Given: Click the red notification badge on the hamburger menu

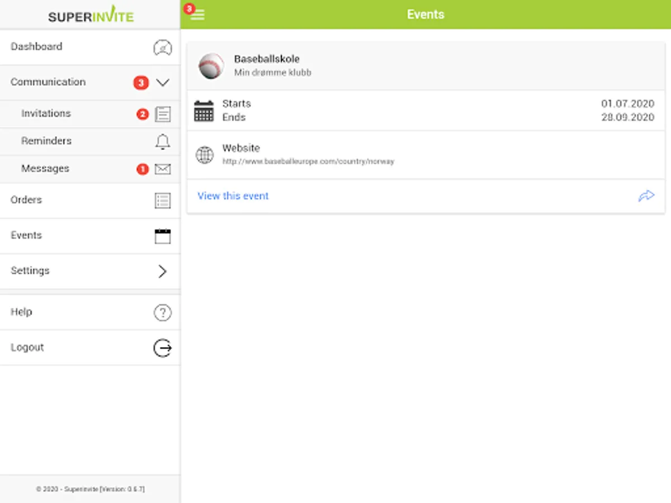Looking at the screenshot, I should click(189, 9).
